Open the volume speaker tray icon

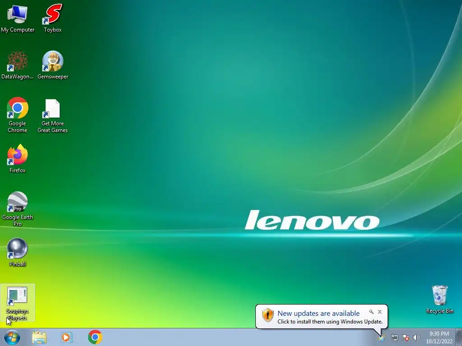416,337
